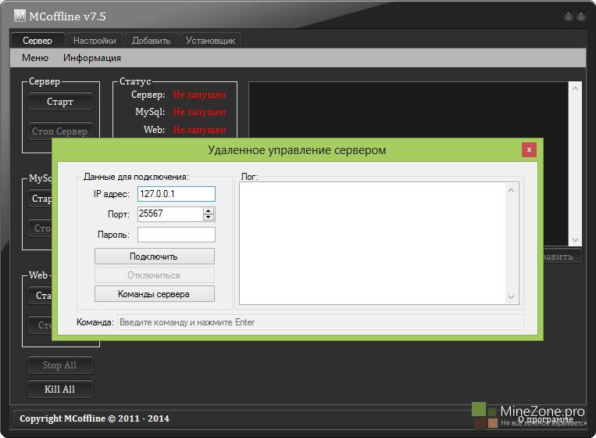Switch to the Добавить tab
The image size is (596, 438).
tap(151, 41)
